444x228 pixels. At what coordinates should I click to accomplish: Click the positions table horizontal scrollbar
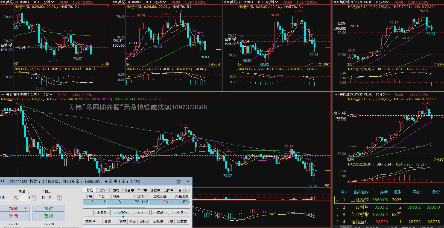(126, 207)
